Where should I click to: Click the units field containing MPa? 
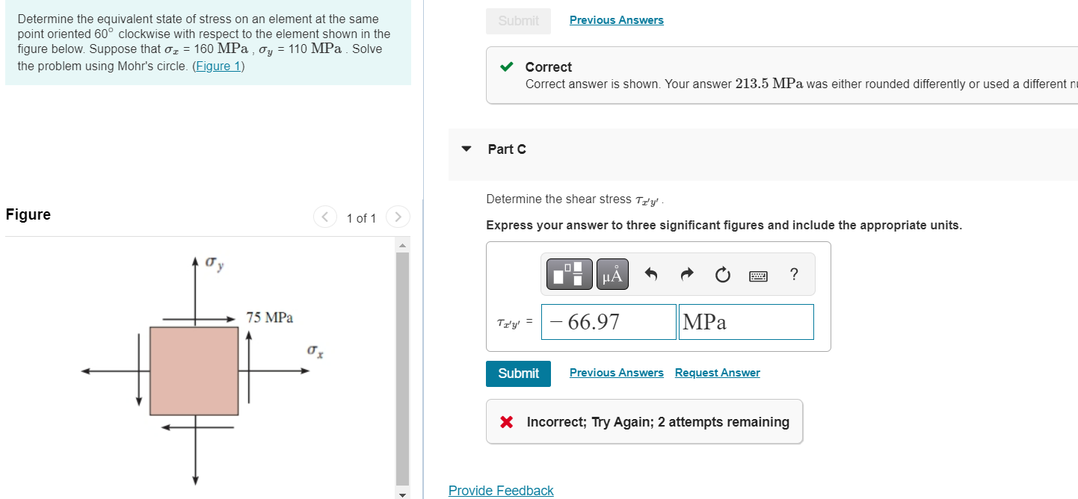(746, 322)
